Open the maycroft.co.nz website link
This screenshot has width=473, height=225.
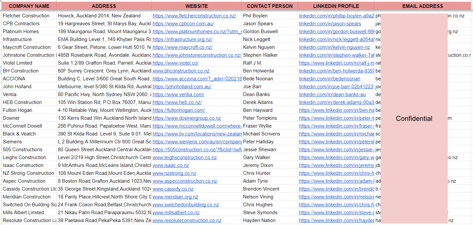[x=182, y=47]
